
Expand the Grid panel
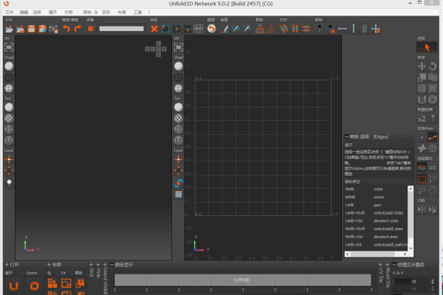tap(91, 265)
